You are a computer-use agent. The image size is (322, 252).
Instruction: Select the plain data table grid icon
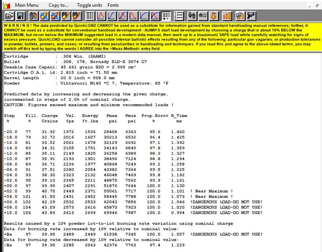coord(90,16)
